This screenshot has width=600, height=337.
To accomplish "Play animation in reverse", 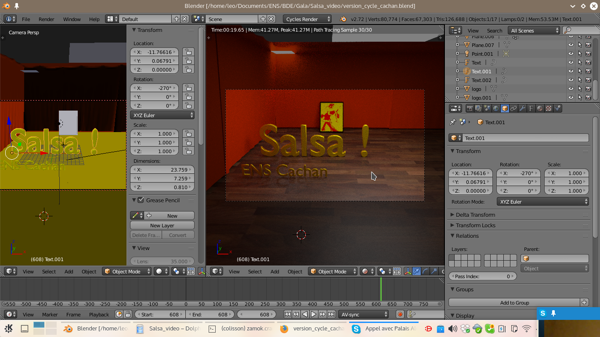I will [305, 314].
